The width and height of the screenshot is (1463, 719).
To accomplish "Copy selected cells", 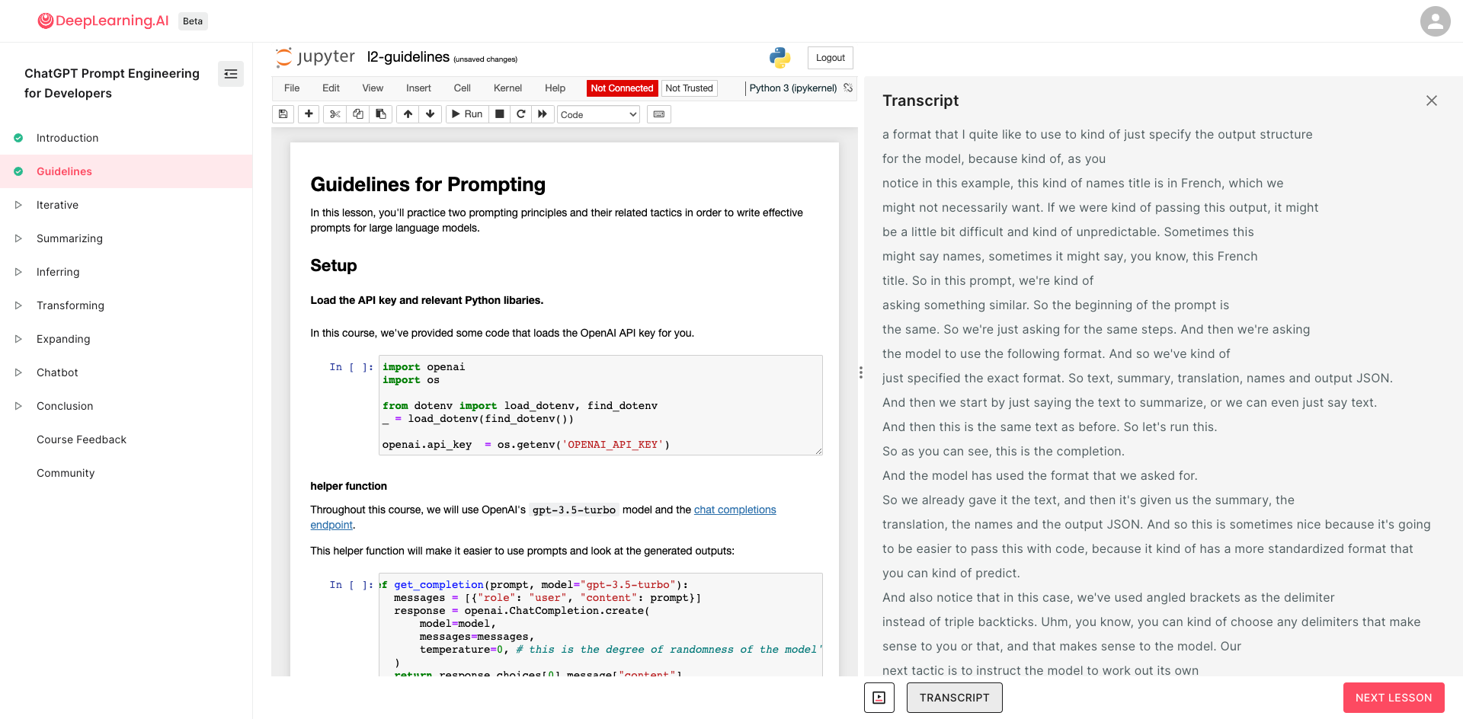I will [x=358, y=114].
